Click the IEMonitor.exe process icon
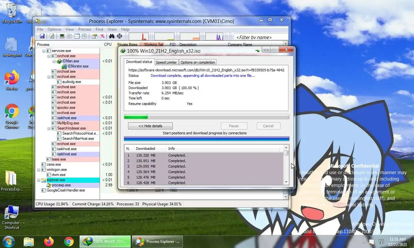 click(x=64, y=66)
